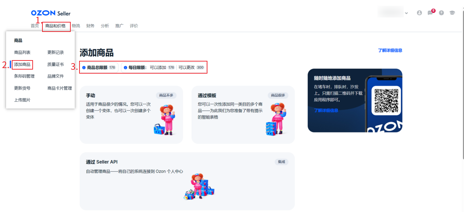The width and height of the screenshot is (464, 212).
Task: Open 条形码管理 menu entry
Action: 24,76
